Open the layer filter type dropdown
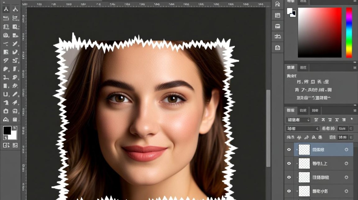Screen dimensions: 358x200 [298, 120]
